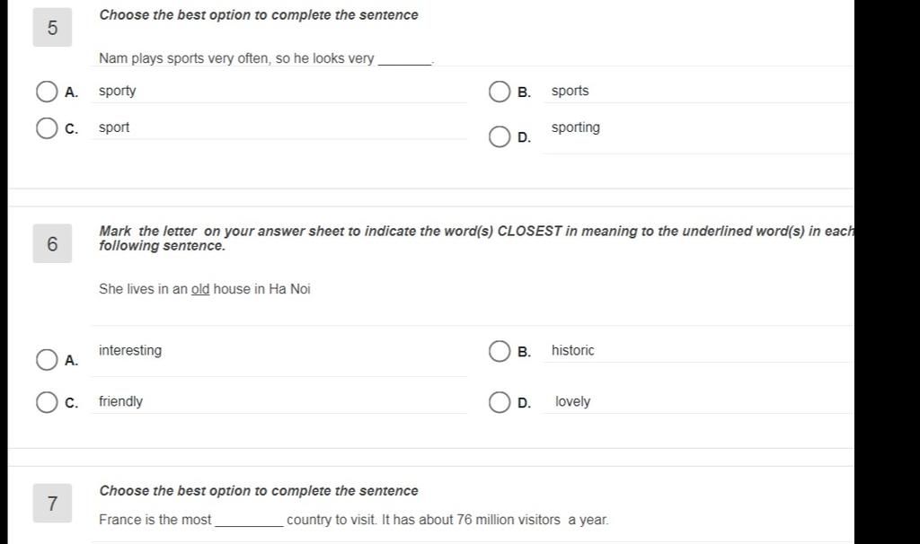Click the answer text 'sports'
The image size is (920, 544).
click(x=570, y=91)
